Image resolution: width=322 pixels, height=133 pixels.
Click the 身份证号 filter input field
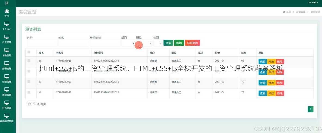[105, 43]
